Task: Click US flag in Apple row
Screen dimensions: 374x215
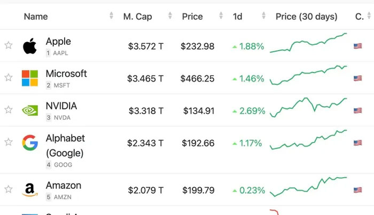Action: (x=358, y=46)
